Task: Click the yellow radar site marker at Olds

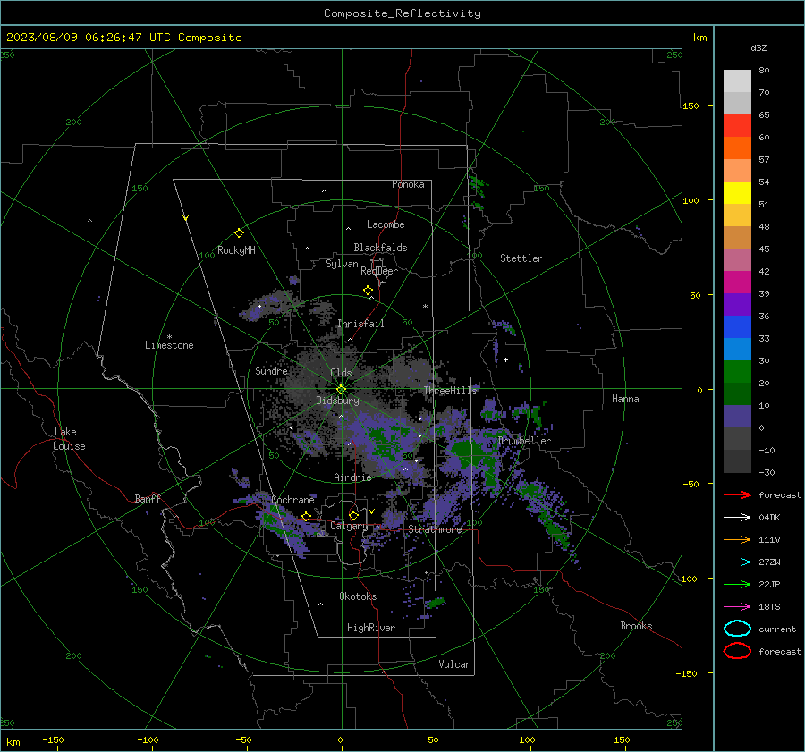Action: coord(341,389)
